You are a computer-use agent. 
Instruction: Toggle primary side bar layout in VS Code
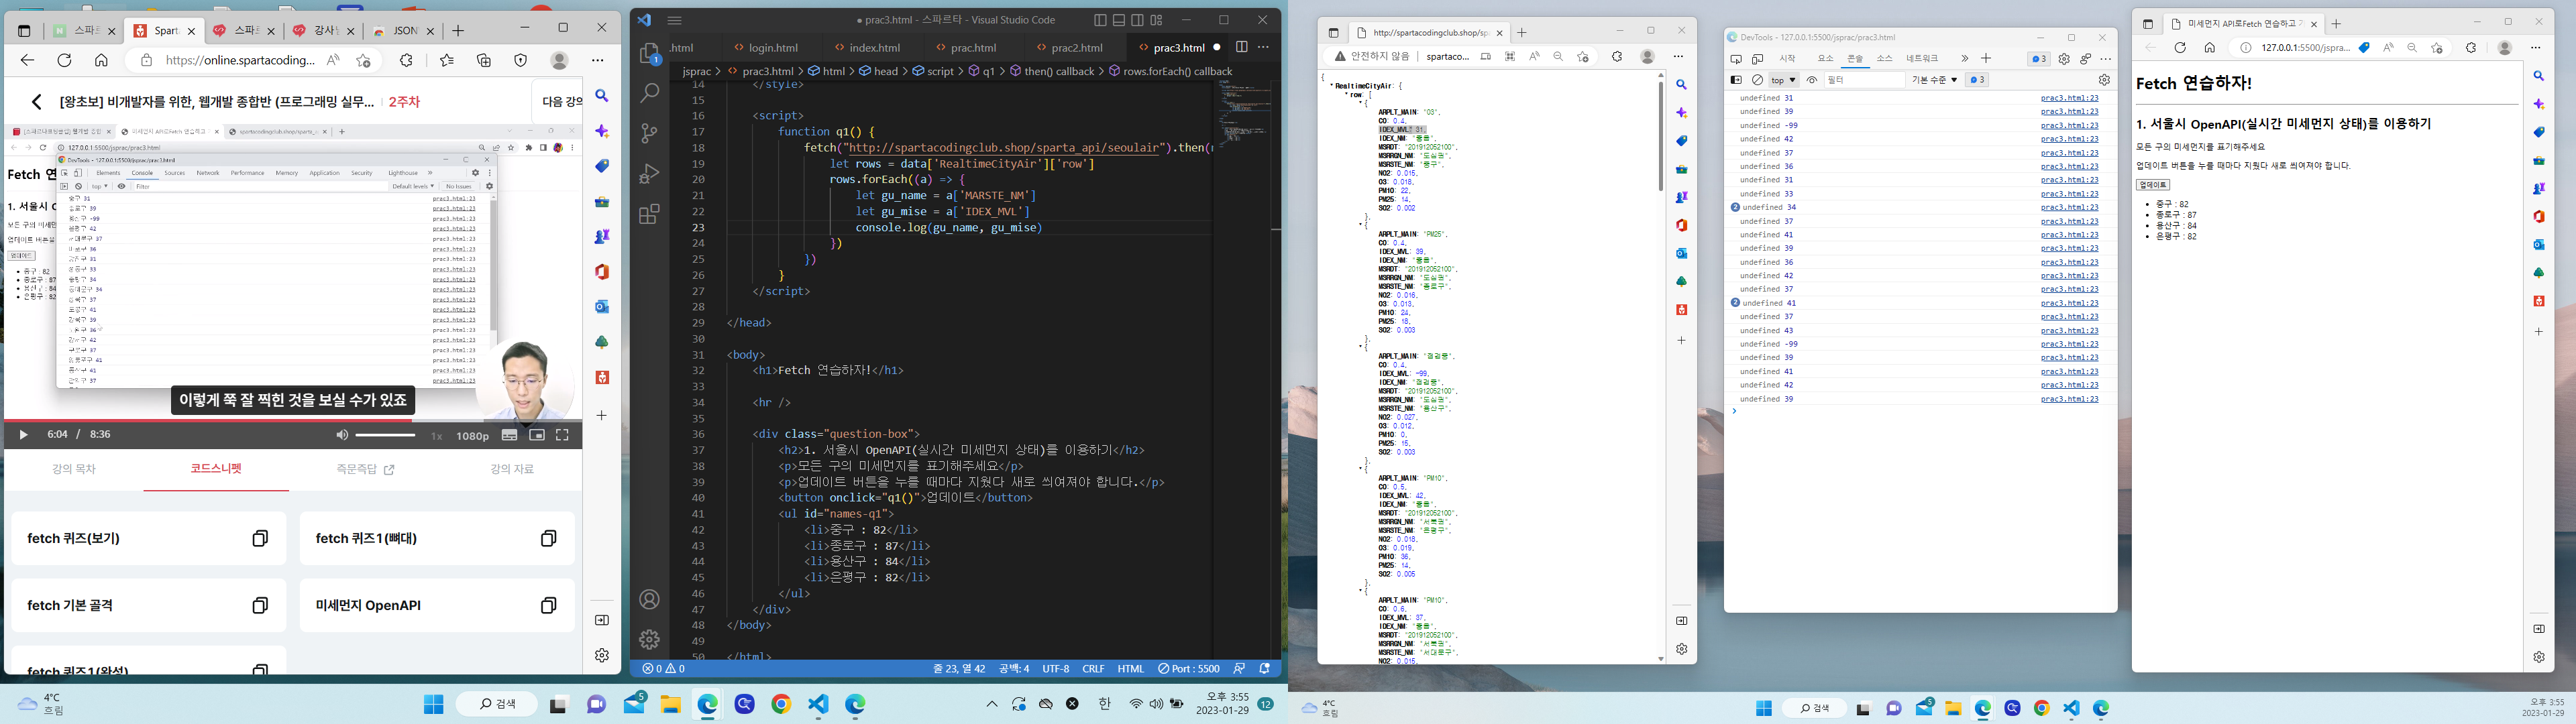pyautogui.click(x=1101, y=20)
